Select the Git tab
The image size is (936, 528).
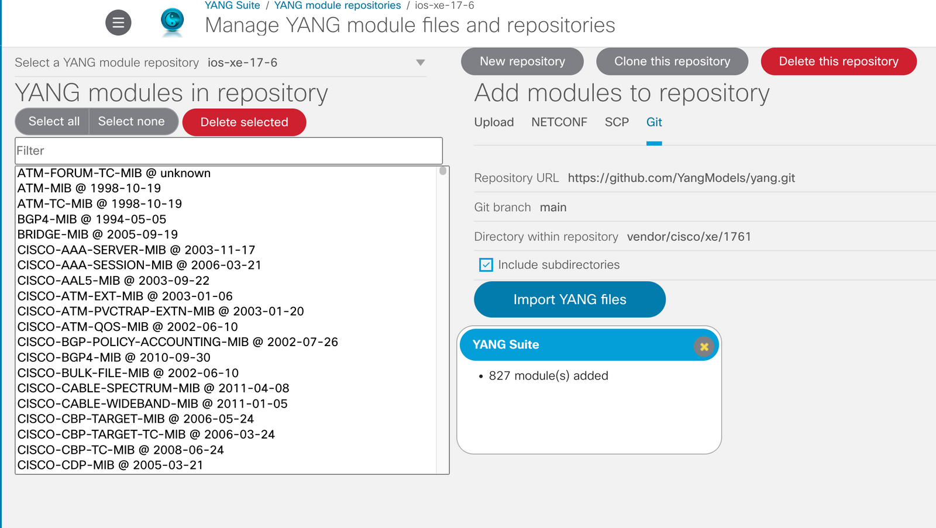pos(653,122)
